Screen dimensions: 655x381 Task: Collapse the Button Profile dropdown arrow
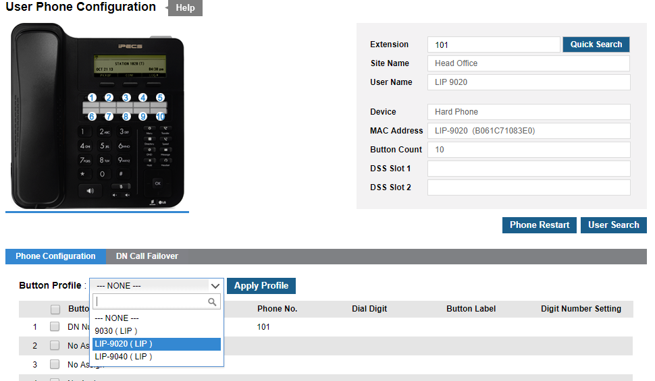[x=215, y=286]
